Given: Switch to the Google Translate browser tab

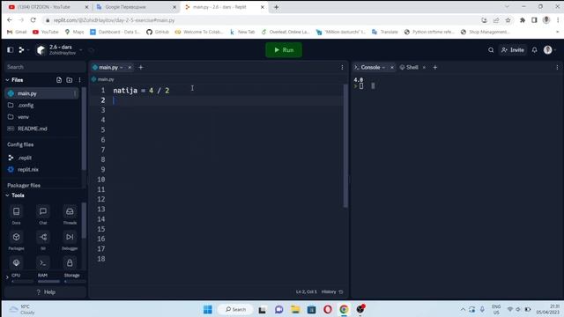Looking at the screenshot, I should (136, 7).
